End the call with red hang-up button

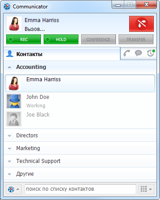click(x=141, y=24)
